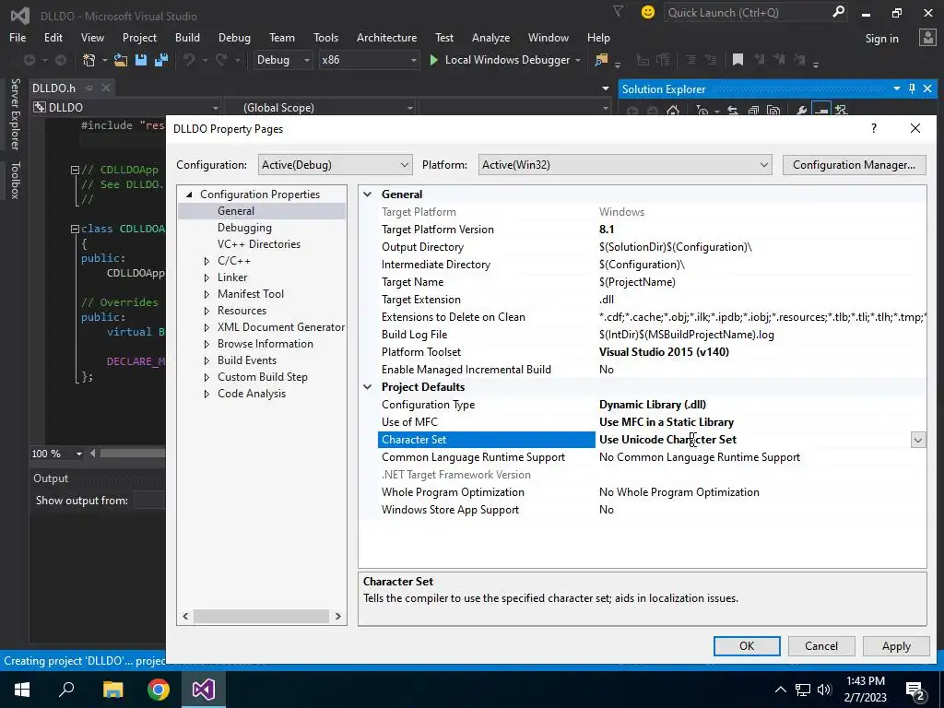
Task: Open the File menu
Action: pos(18,37)
